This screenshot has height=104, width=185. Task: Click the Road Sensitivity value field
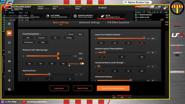pos(81,75)
